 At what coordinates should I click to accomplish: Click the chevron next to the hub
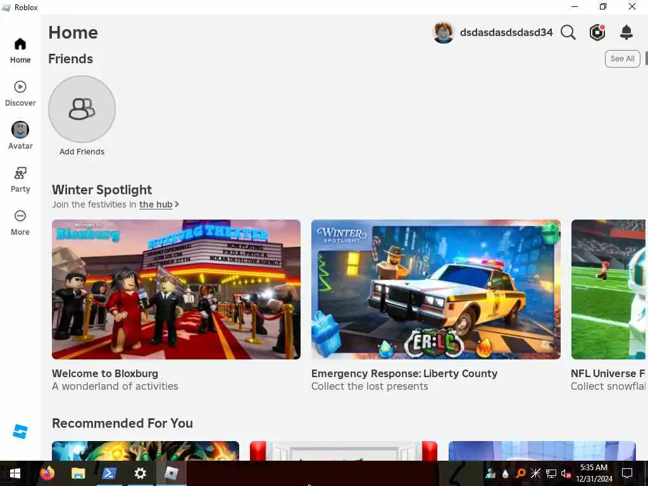point(177,204)
